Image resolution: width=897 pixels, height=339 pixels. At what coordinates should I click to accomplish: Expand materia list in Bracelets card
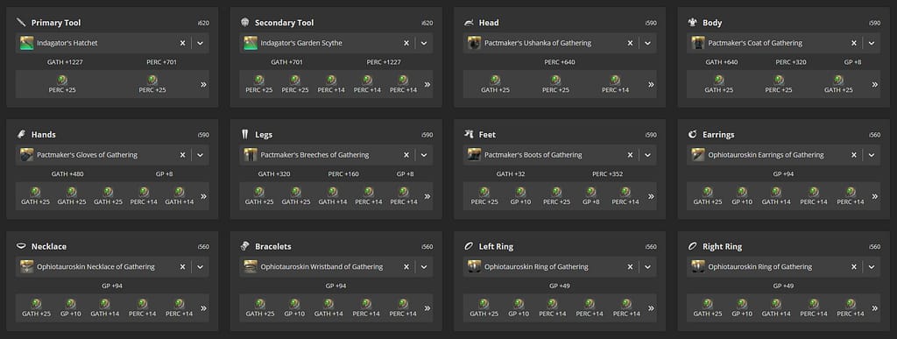[x=427, y=308]
